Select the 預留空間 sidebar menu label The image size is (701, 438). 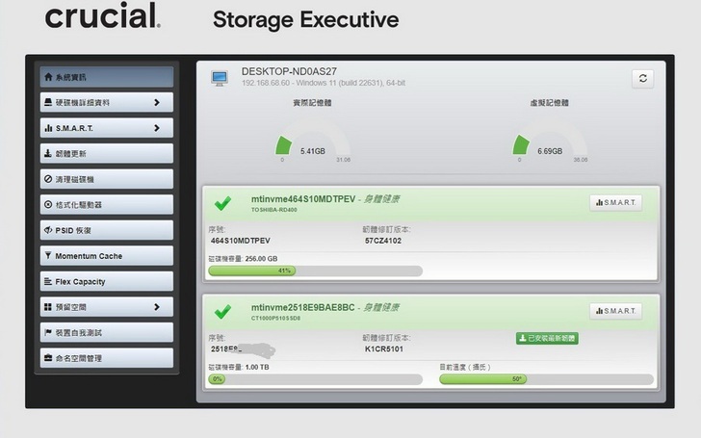tap(71, 308)
